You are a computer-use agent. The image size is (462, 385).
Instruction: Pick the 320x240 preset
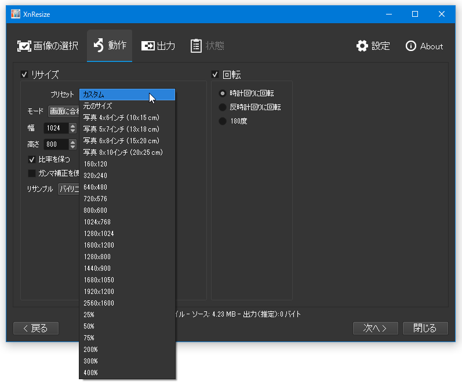pos(127,176)
